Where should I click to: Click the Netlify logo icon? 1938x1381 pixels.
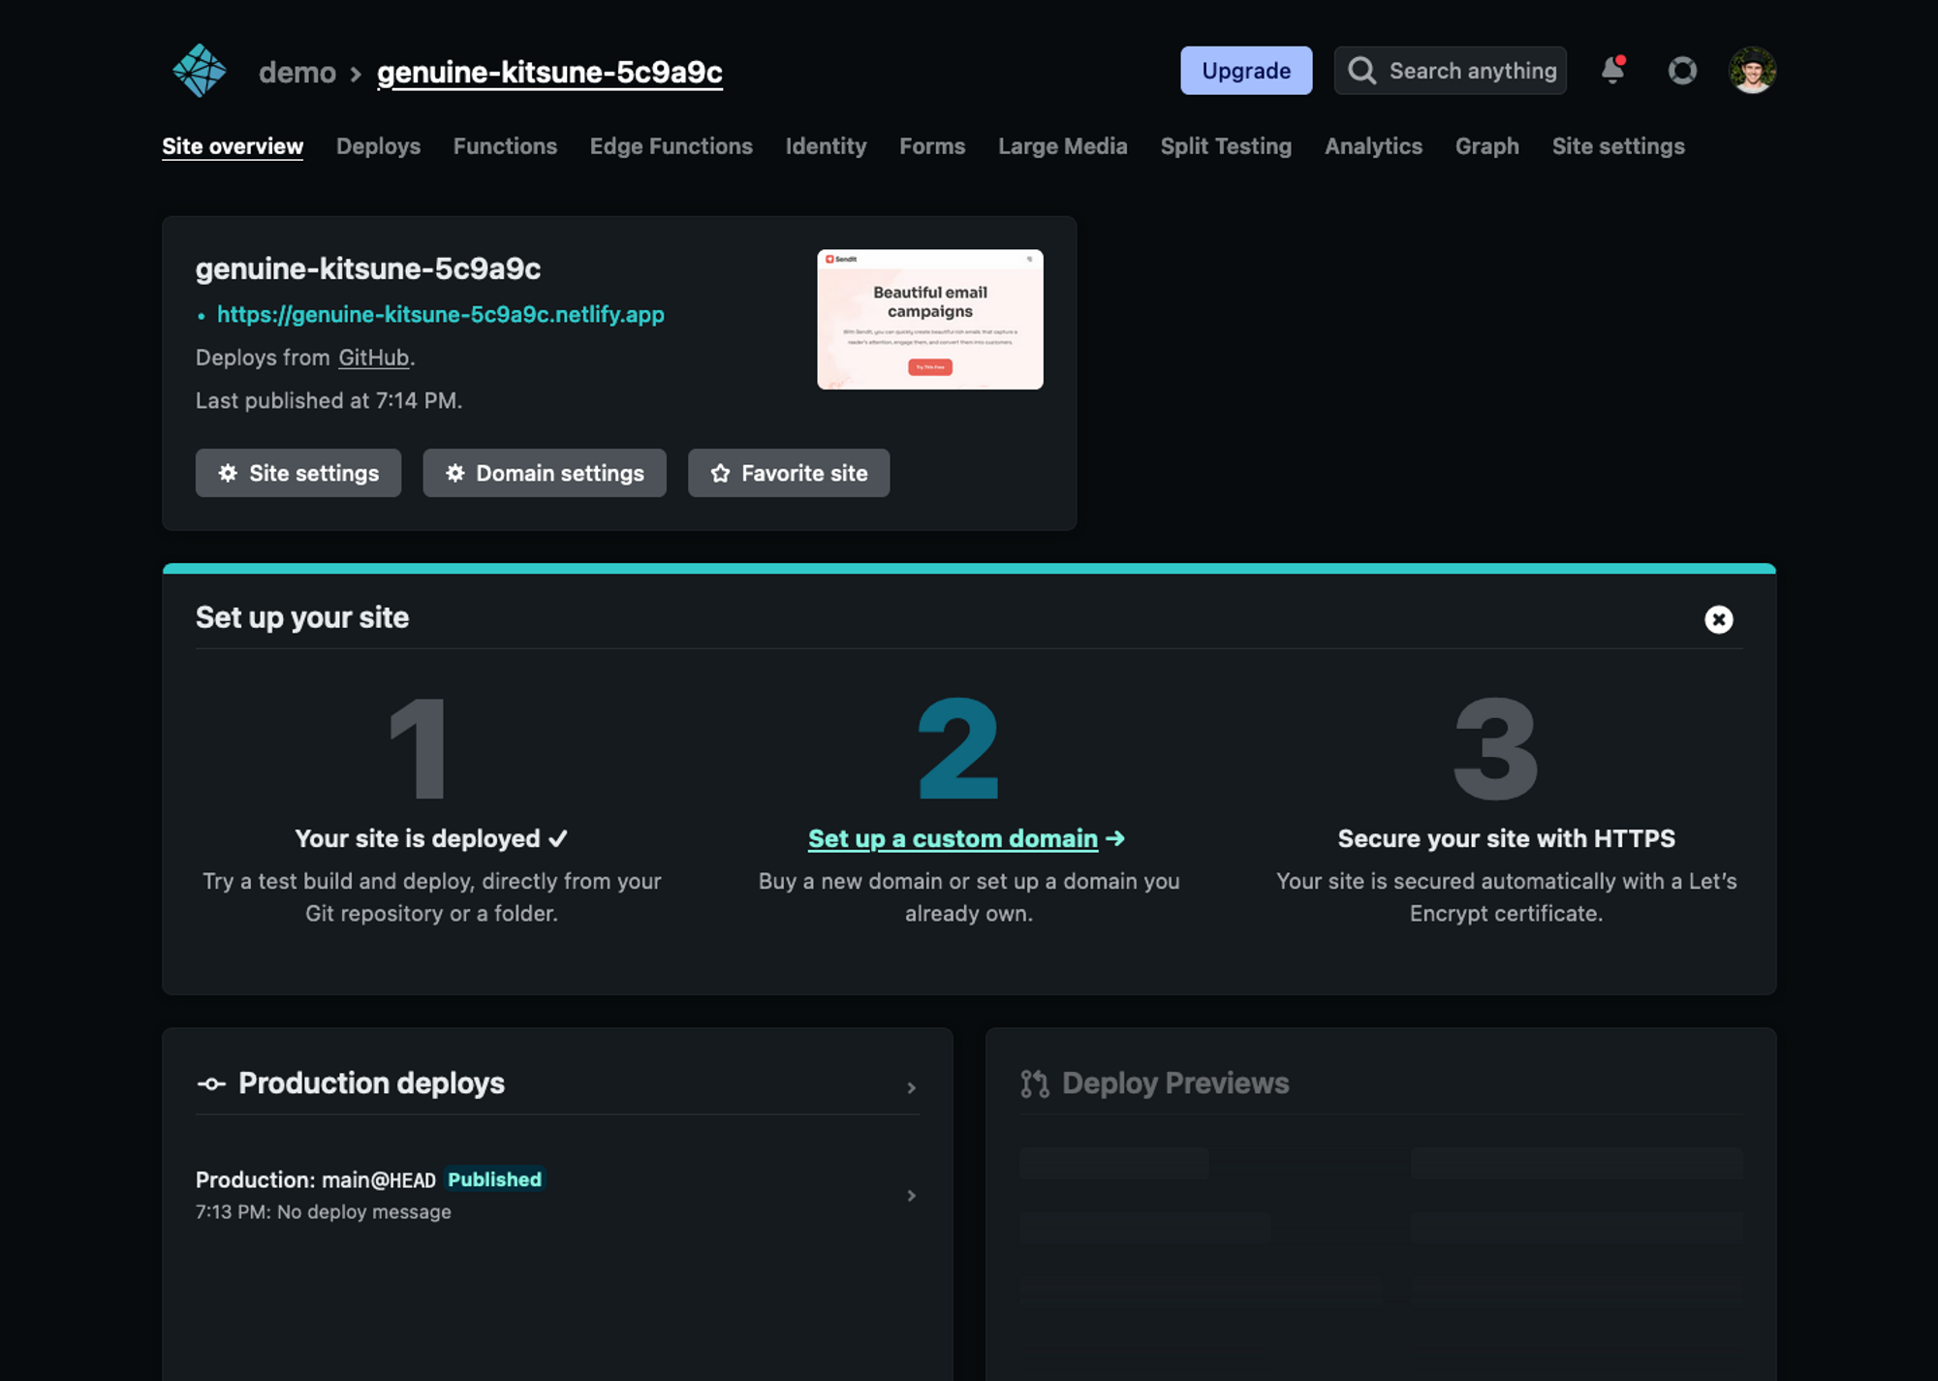coord(200,71)
